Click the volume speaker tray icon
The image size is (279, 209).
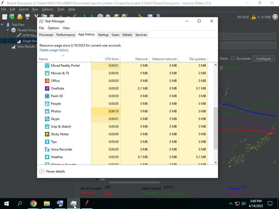[x=244, y=204]
